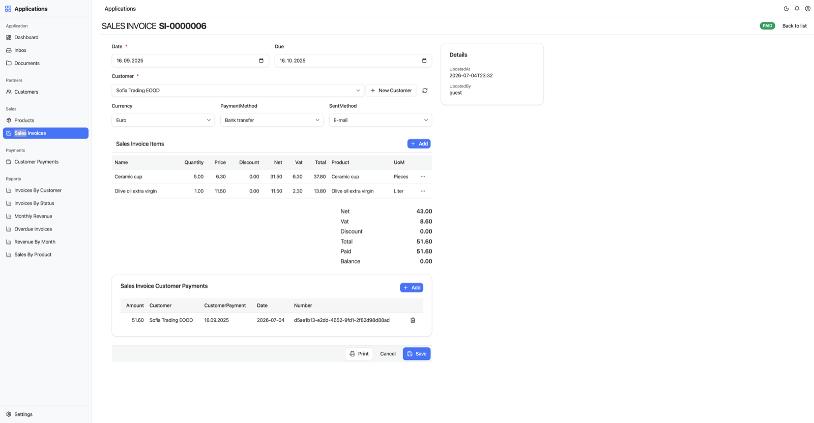814x423 pixels.
Task: Toggle dark mode moon icon
Action: point(786,9)
